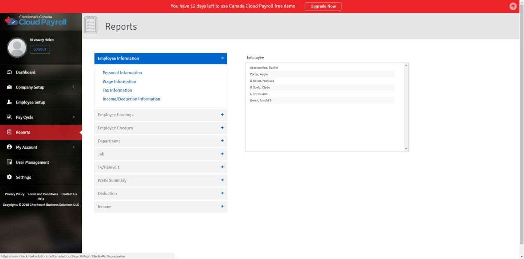This screenshot has width=524, height=259.
Task: Click the Employee Setup person icon
Action: 9,102
